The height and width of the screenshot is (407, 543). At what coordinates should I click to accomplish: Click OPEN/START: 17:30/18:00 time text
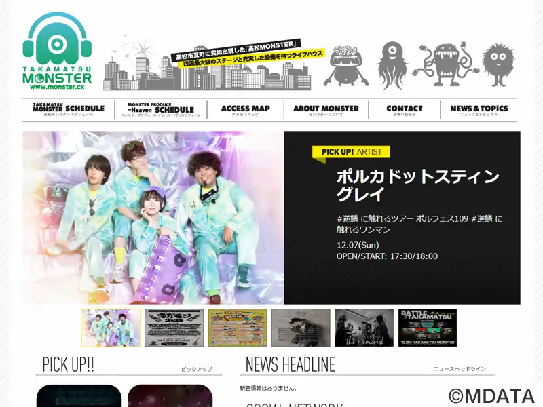tap(387, 256)
